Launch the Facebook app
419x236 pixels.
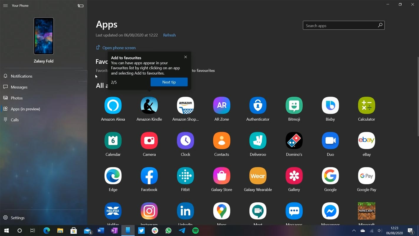[149, 176]
